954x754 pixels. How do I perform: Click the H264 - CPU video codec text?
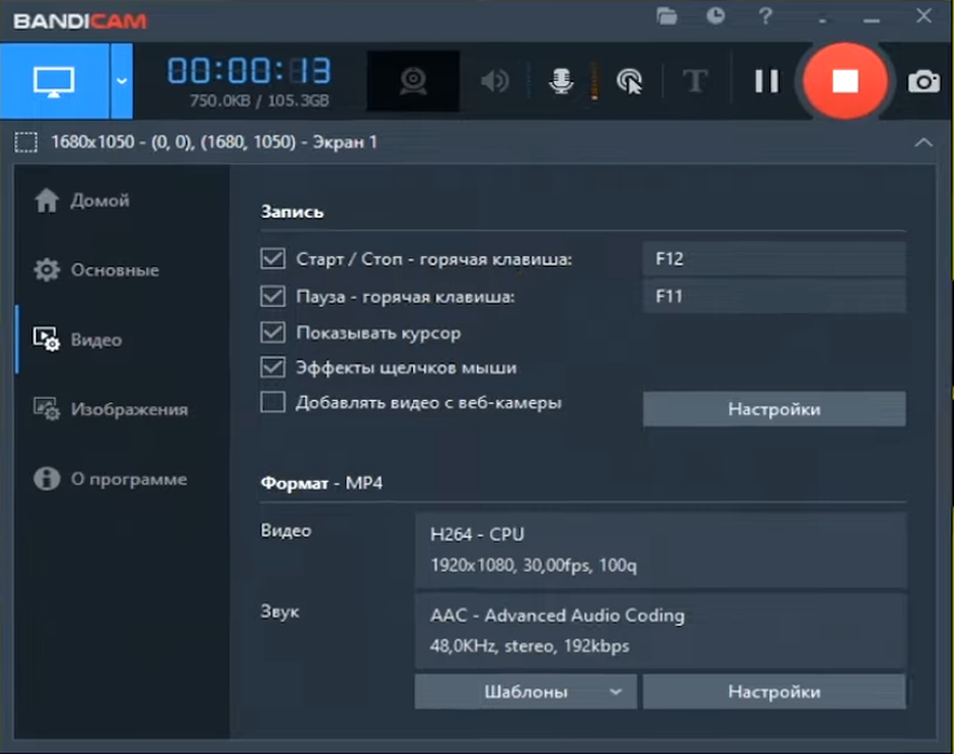477,534
